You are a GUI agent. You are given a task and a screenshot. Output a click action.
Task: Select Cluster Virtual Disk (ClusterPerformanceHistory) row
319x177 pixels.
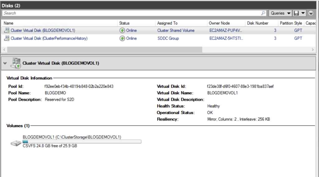coord(49,39)
